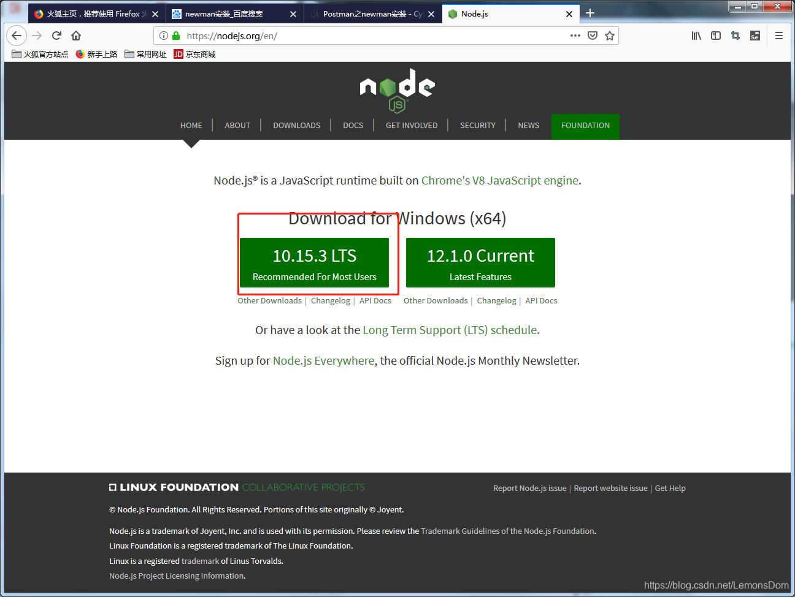Image resolution: width=795 pixels, height=597 pixels.
Task: Click Report website issue in footer
Action: click(x=611, y=489)
